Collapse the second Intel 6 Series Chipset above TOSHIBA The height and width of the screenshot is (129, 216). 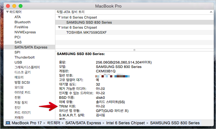click(x=59, y=27)
